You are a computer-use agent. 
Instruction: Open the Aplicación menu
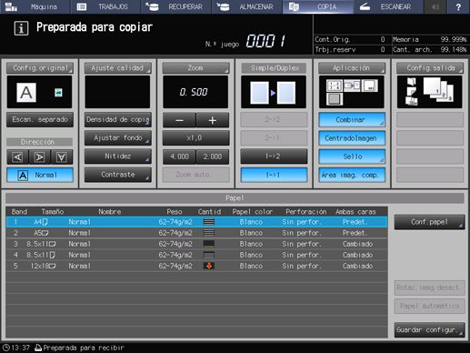352,68
